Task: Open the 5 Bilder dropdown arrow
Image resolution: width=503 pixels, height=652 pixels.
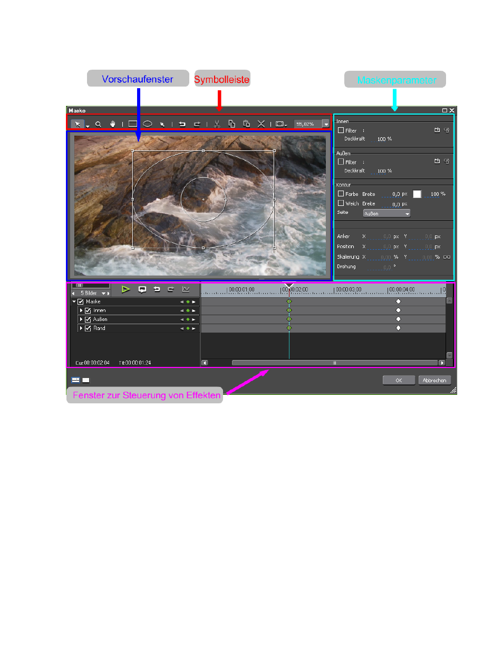Action: (x=103, y=293)
